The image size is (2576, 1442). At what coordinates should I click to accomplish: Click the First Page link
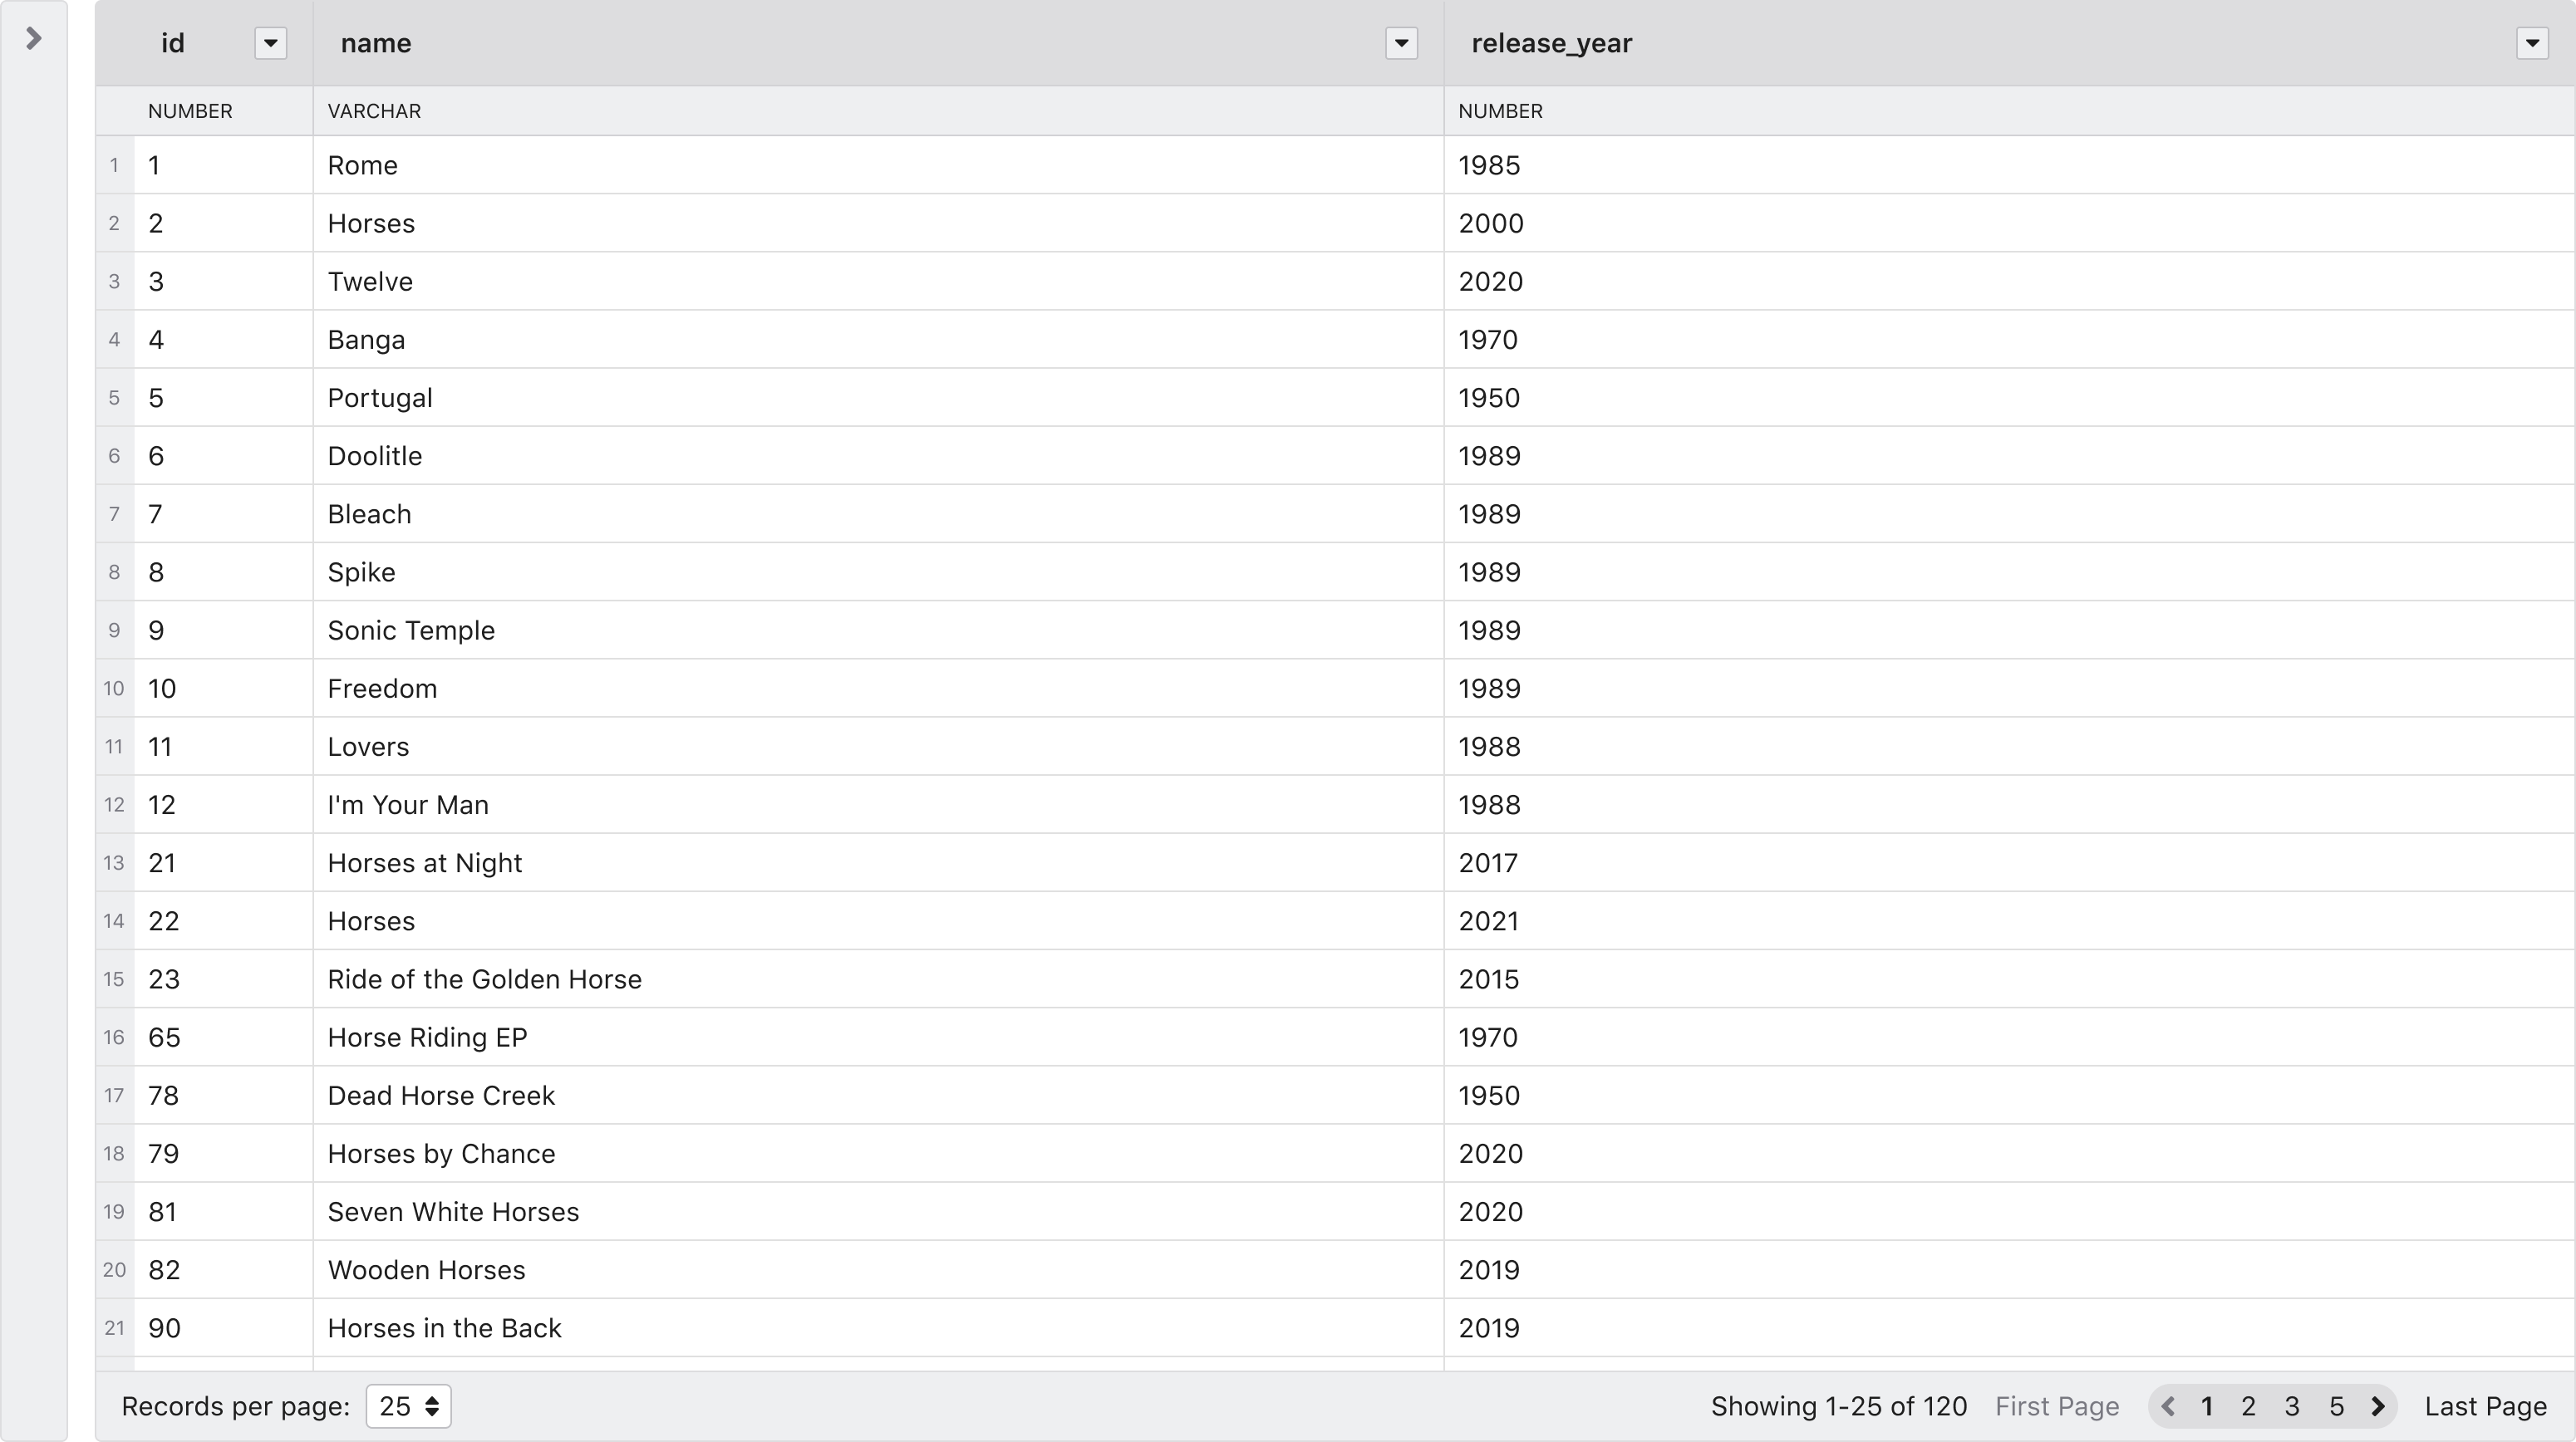pyautogui.click(x=2056, y=1406)
